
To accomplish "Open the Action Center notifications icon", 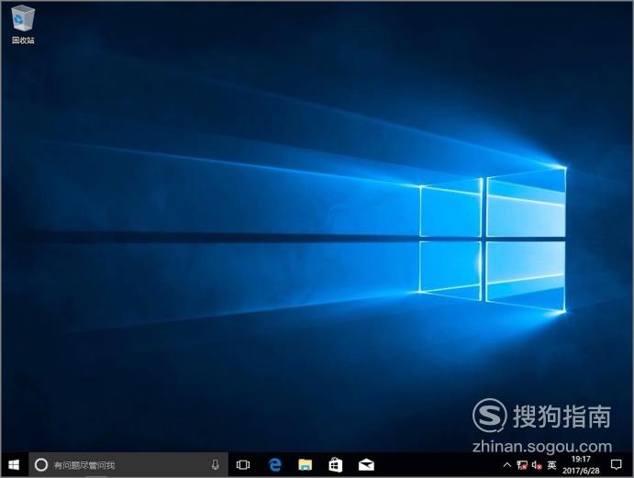I will (616, 465).
